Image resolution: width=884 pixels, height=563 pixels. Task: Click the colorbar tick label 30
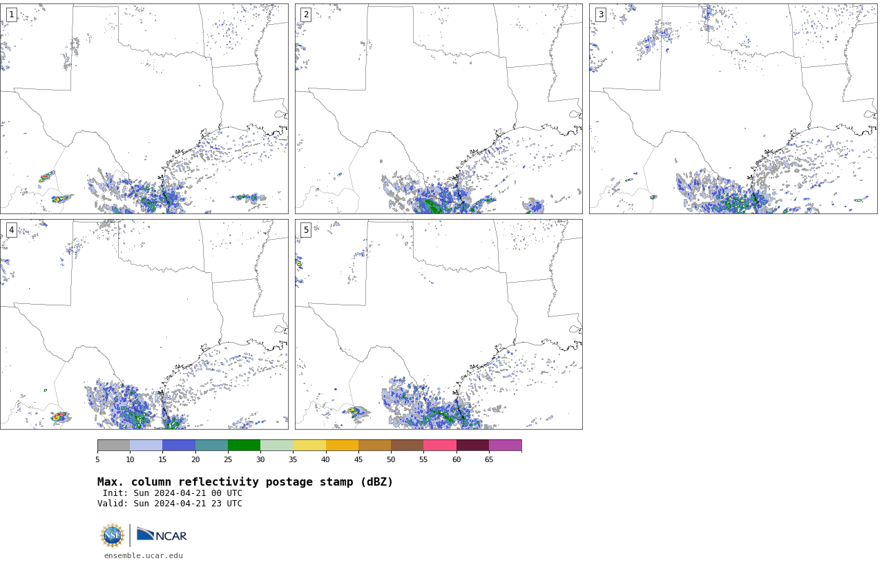point(260,459)
